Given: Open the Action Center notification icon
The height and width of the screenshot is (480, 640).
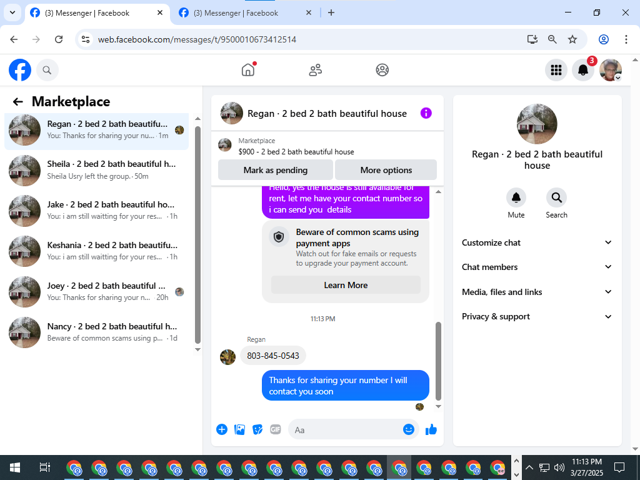Looking at the screenshot, I should (x=619, y=467).
